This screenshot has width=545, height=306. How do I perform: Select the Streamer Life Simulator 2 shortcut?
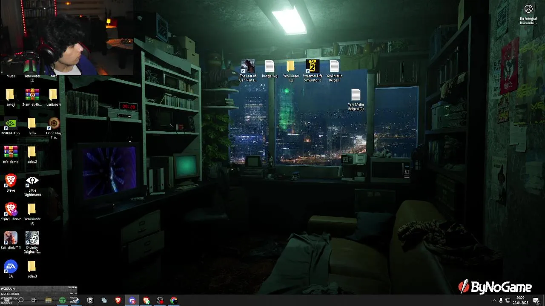pyautogui.click(x=313, y=71)
